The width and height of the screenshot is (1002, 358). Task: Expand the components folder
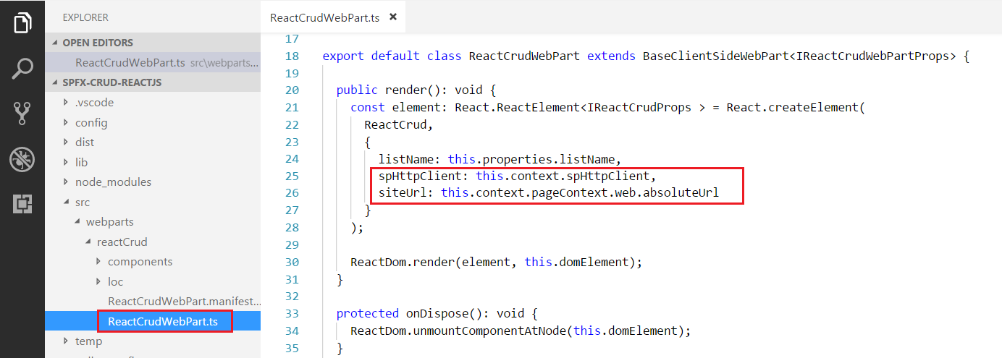point(140,262)
